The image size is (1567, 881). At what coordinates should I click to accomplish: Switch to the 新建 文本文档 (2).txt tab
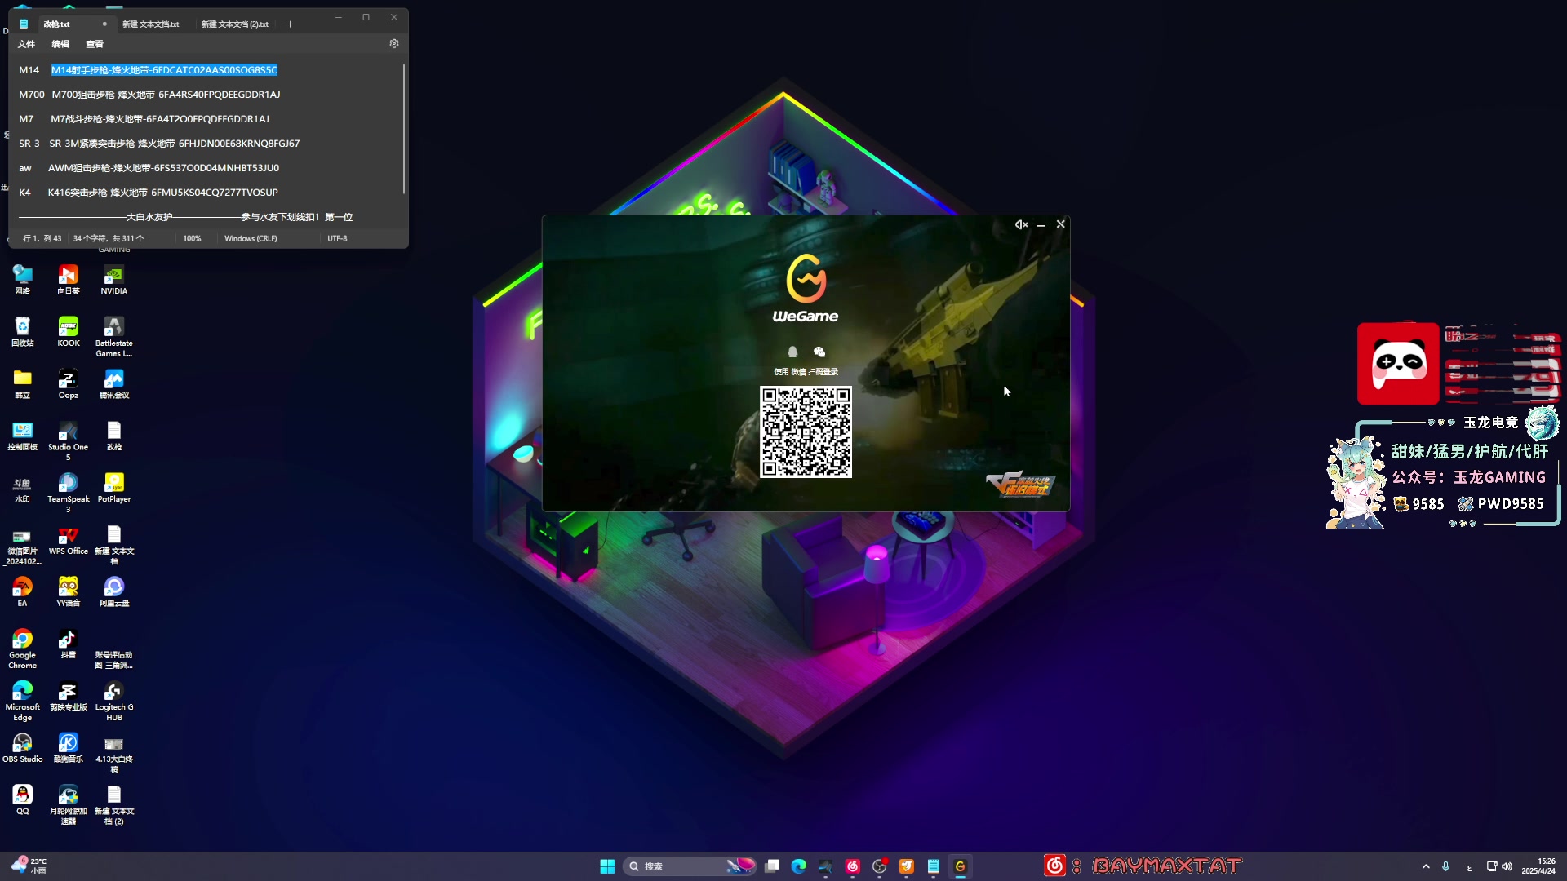[x=235, y=24]
